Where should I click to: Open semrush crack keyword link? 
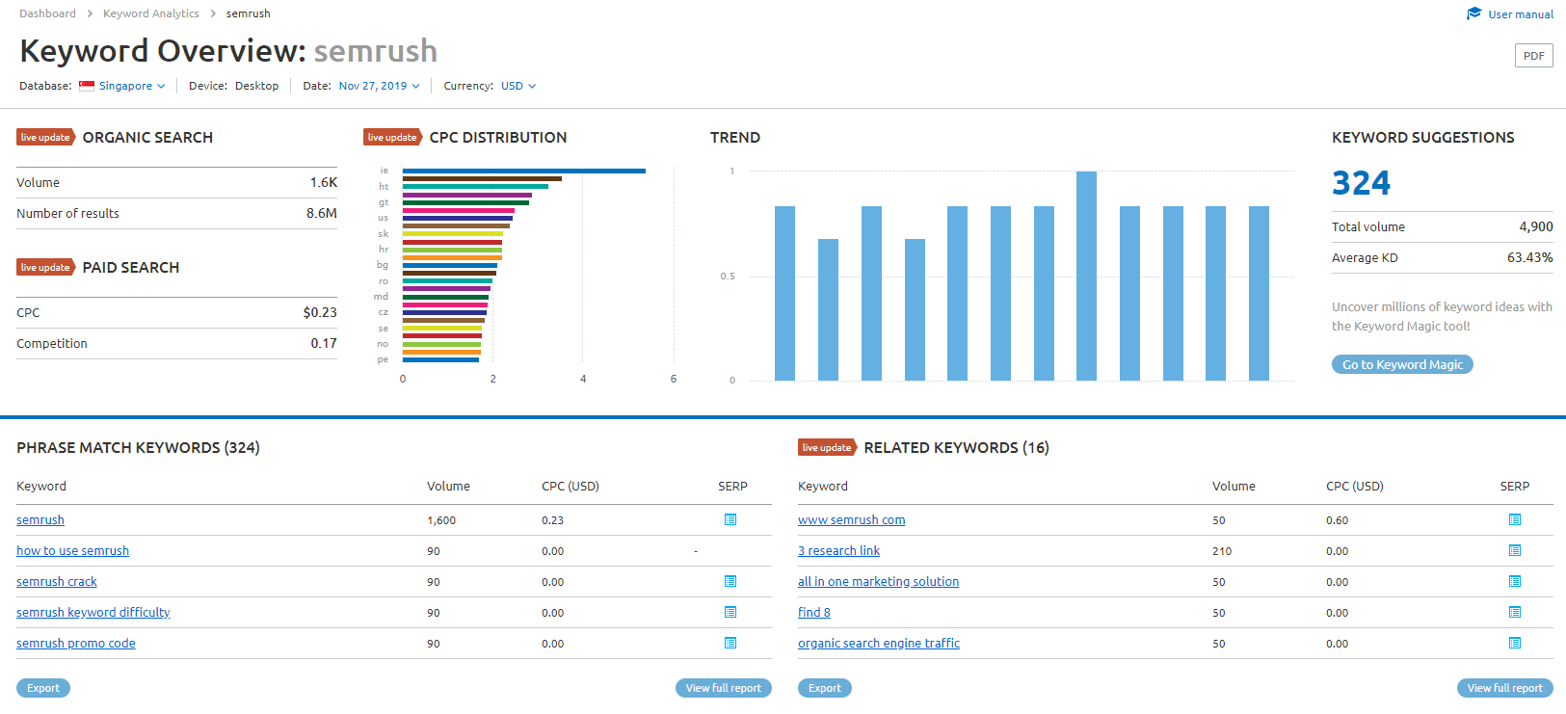pyautogui.click(x=57, y=582)
